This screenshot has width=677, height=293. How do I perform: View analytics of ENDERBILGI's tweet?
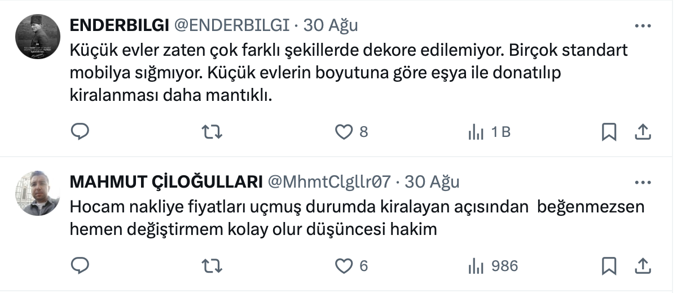476,132
